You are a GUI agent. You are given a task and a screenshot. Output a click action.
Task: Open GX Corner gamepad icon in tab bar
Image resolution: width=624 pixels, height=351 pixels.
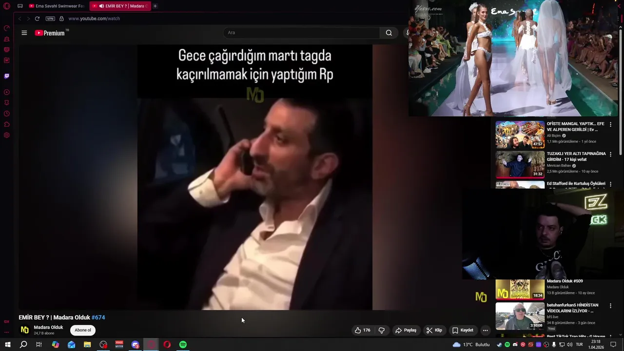(20, 6)
